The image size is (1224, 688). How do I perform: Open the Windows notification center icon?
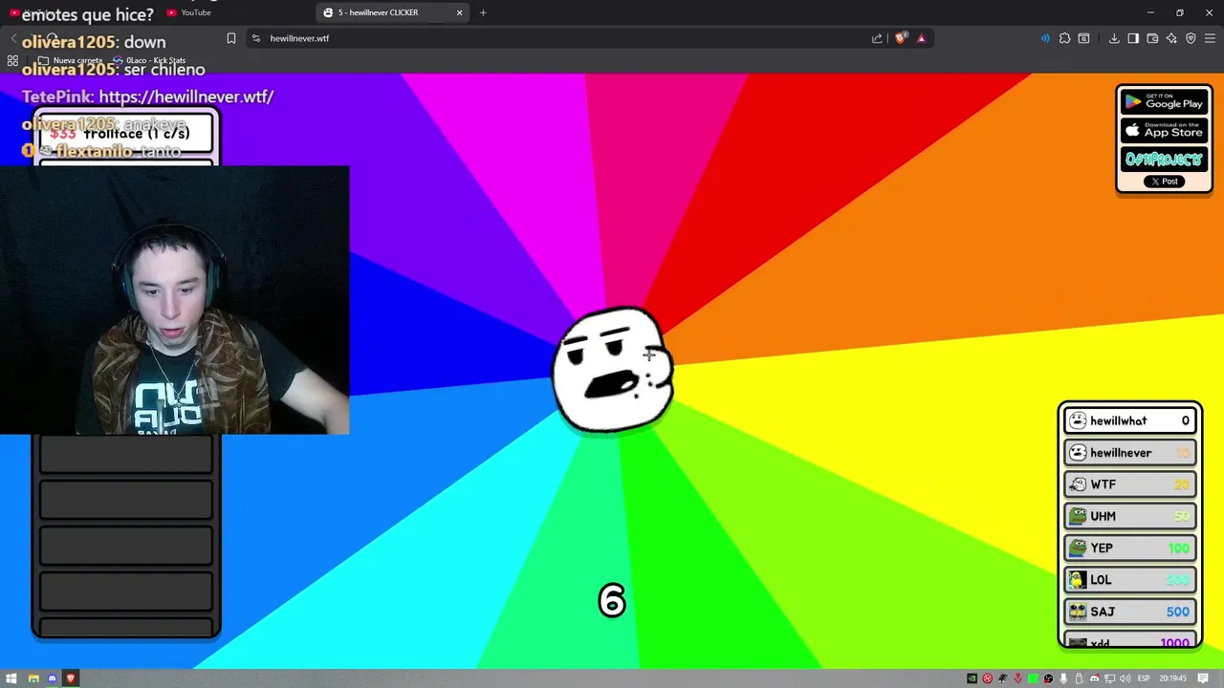(x=1204, y=678)
